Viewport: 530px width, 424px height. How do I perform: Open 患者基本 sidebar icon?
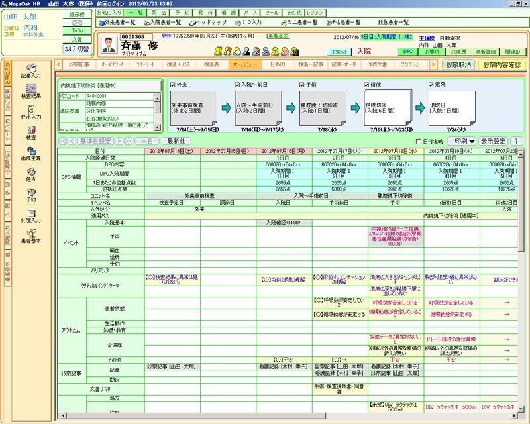pyautogui.click(x=30, y=237)
